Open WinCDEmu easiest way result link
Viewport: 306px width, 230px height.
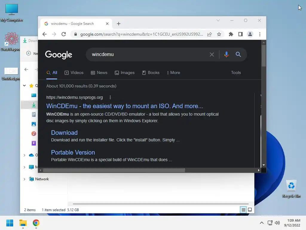click(125, 106)
